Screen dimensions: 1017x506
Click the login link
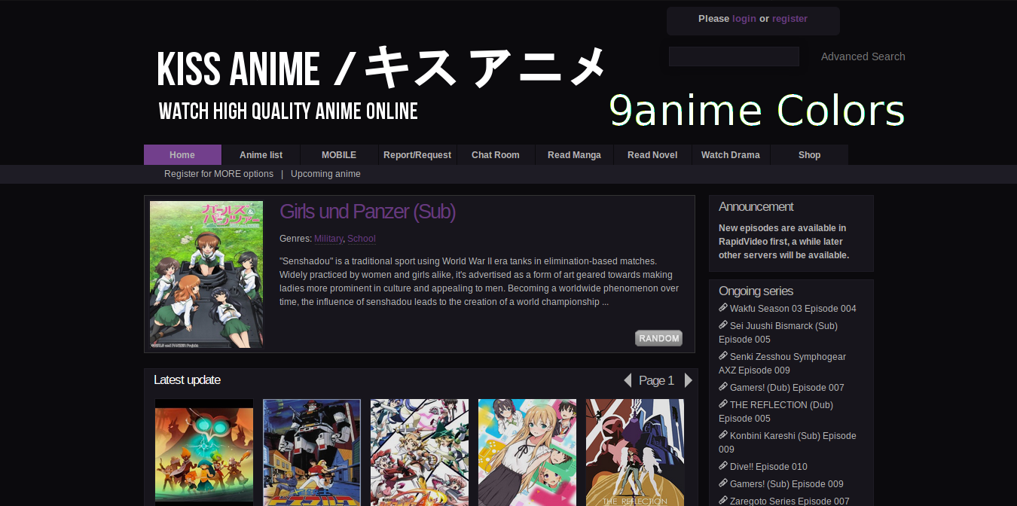[744, 19]
